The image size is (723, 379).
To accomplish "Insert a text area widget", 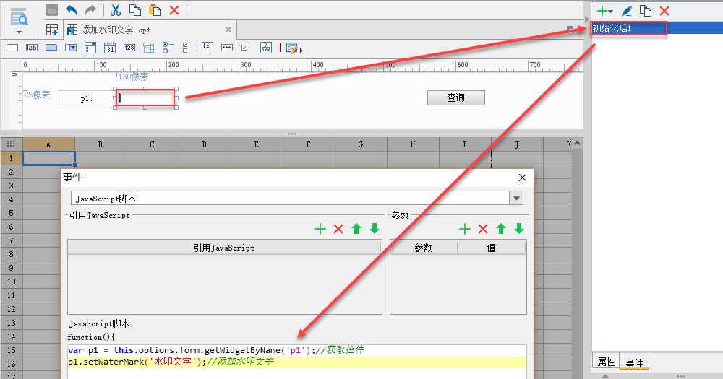I will pyautogui.click(x=207, y=48).
